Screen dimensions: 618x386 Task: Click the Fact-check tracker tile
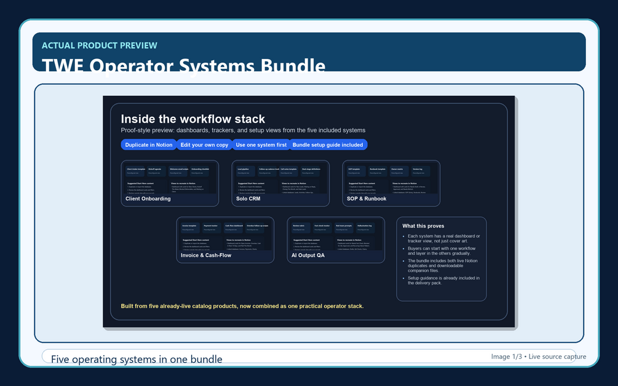(323, 227)
